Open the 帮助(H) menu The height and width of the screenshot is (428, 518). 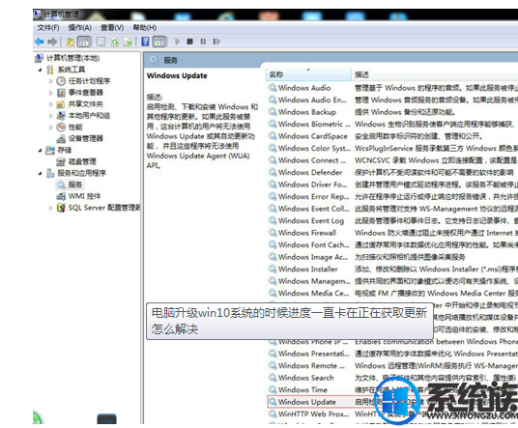point(145,27)
